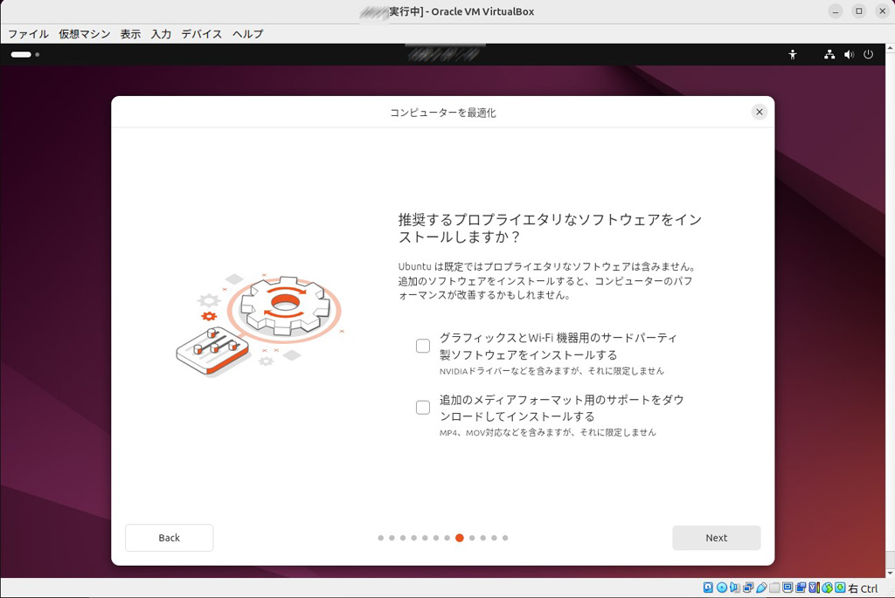Click the optical disc status icon
Viewport: 895px width, 598px height.
click(721, 588)
